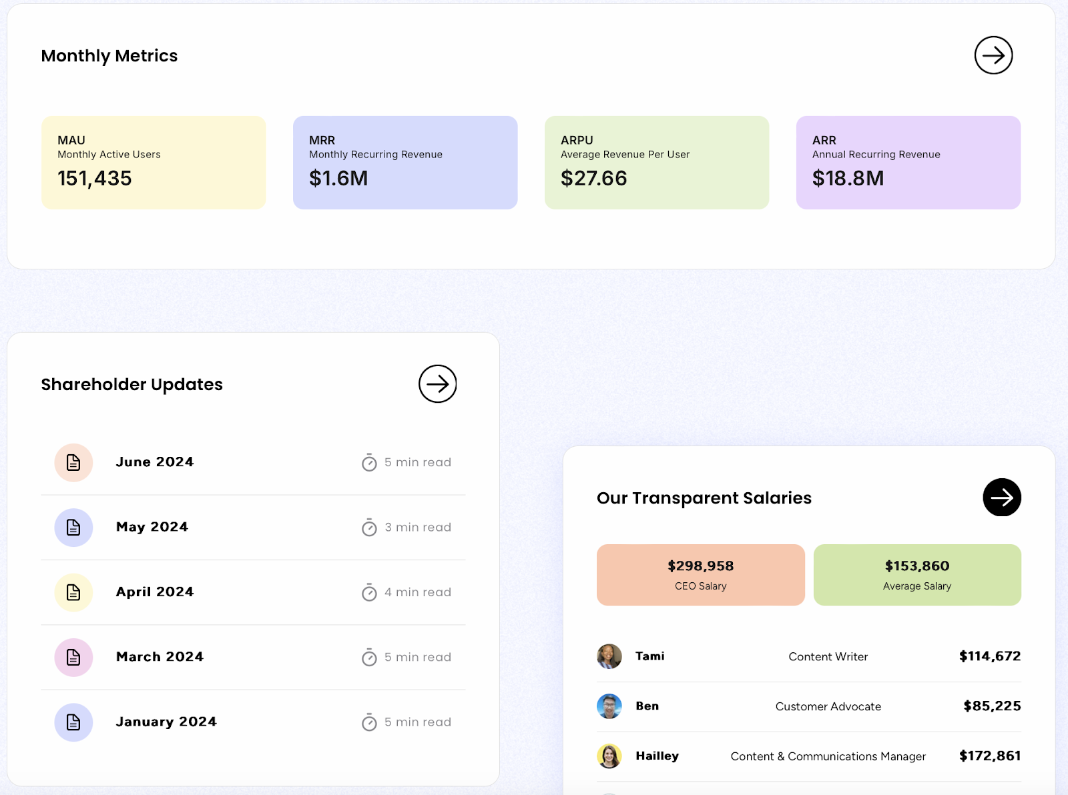This screenshot has width=1068, height=795.
Task: Select the ARPU Average Revenue Per User card
Action: (657, 163)
